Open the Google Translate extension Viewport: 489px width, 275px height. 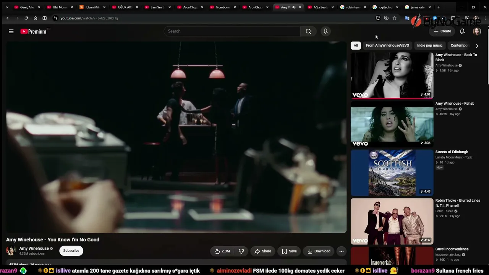pos(407,18)
